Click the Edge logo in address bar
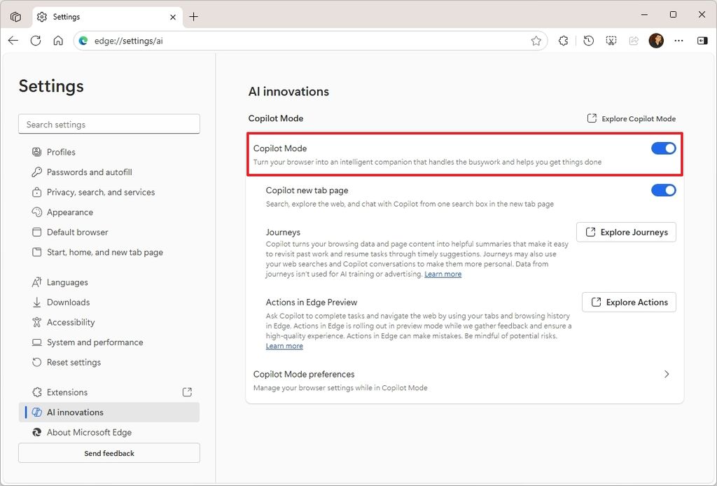 click(83, 41)
